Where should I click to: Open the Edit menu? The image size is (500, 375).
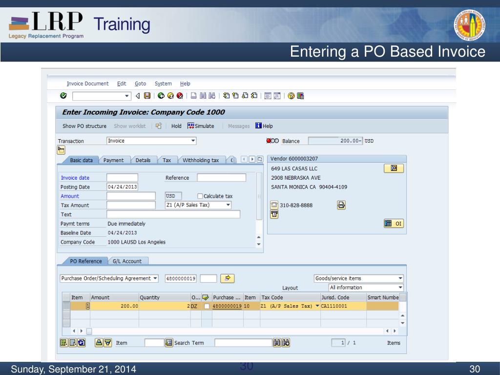[x=122, y=83]
